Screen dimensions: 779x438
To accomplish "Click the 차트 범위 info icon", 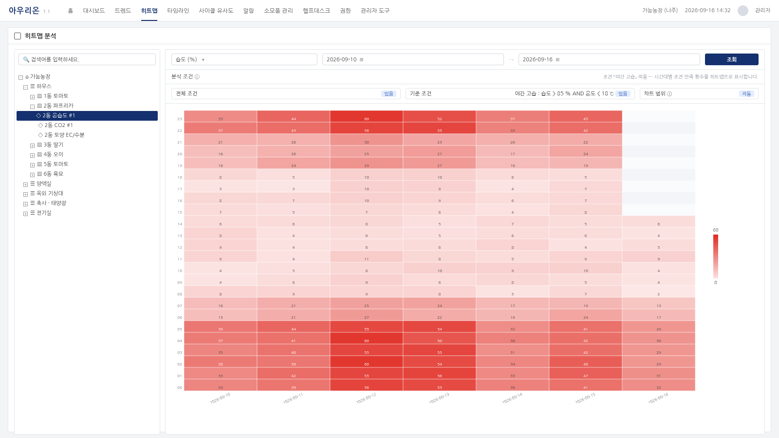I will (669, 94).
